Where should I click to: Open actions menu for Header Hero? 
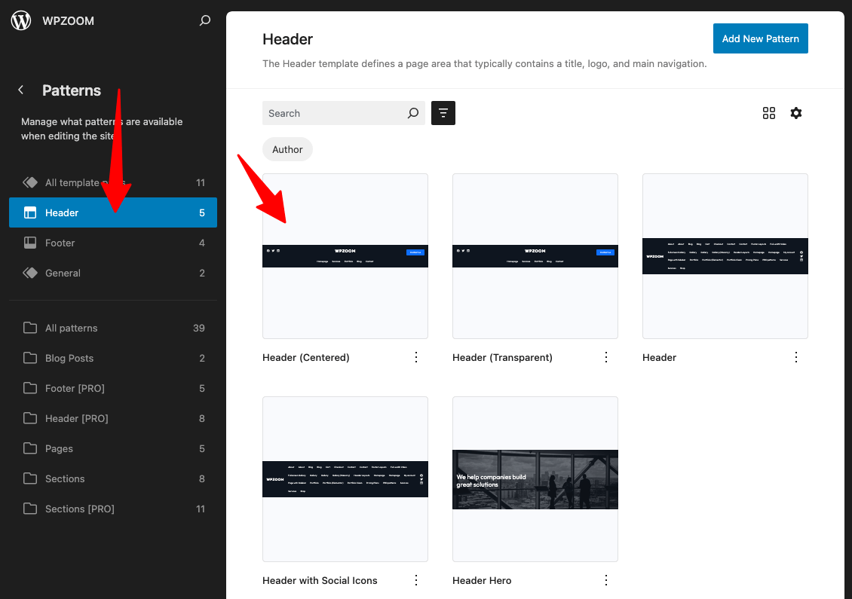(606, 580)
